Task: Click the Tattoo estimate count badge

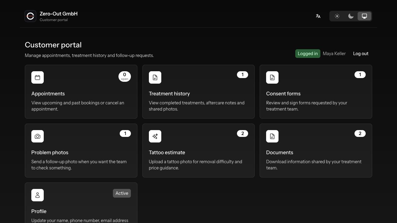Action: [x=243, y=133]
